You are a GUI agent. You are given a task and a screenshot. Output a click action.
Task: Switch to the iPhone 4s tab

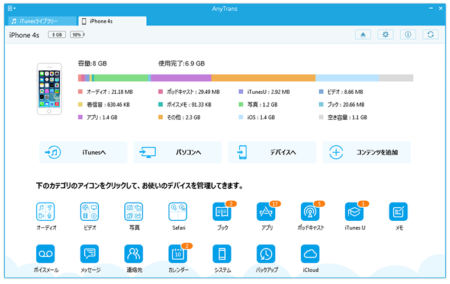point(112,21)
